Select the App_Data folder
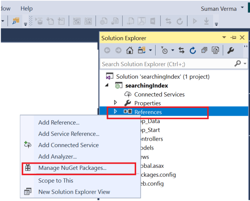The image size is (250, 201). tap(150, 121)
